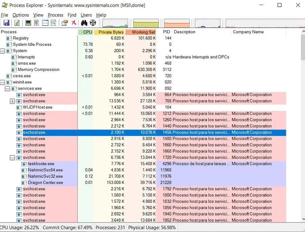This screenshot has height=232, width=305.
Task: Click the Process Explorer title bar icon
Action: click(4, 5)
